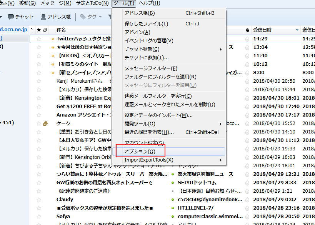
Task: Select 保存したファイル(L) menu entry
Action: click(169, 24)
